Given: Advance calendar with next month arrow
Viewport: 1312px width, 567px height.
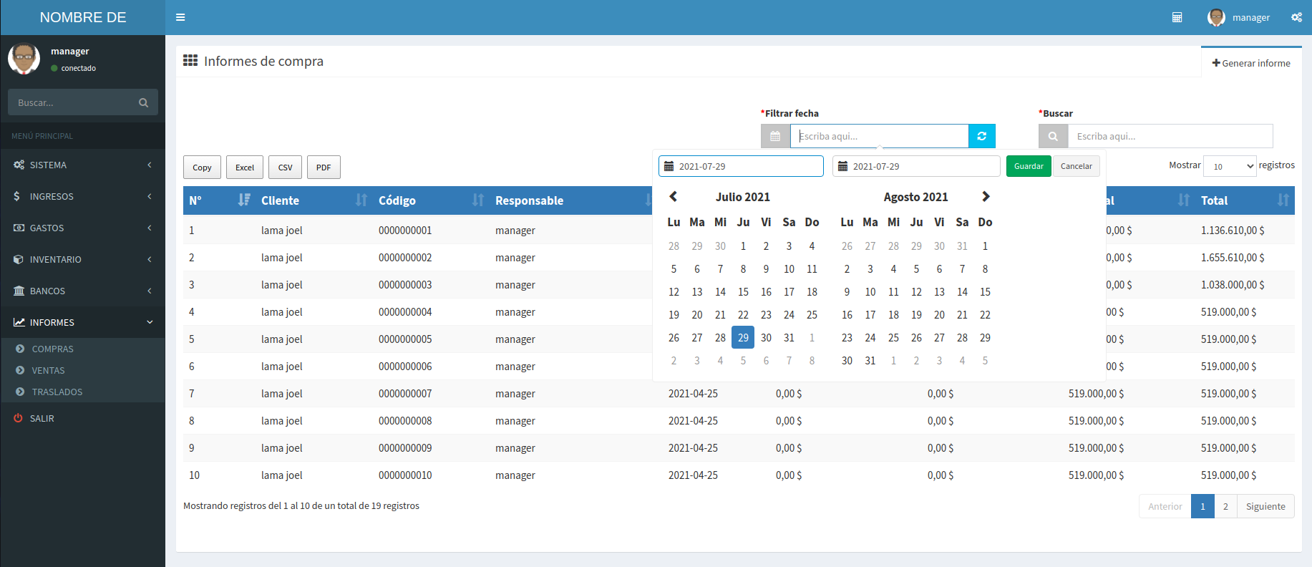Looking at the screenshot, I should pos(986,196).
